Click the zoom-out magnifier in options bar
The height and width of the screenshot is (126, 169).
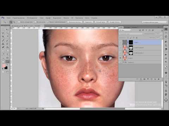[14, 22]
